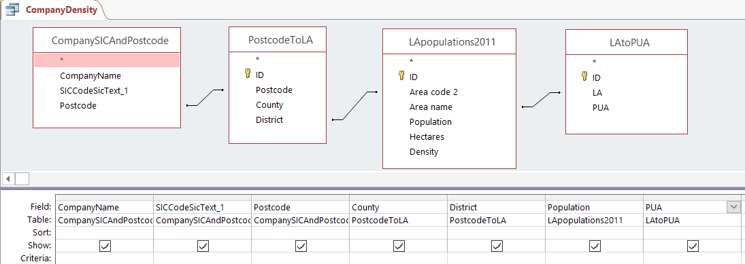This screenshot has width=745, height=264.
Task: Open the PUA field dropdown arrow
Action: coord(733,207)
